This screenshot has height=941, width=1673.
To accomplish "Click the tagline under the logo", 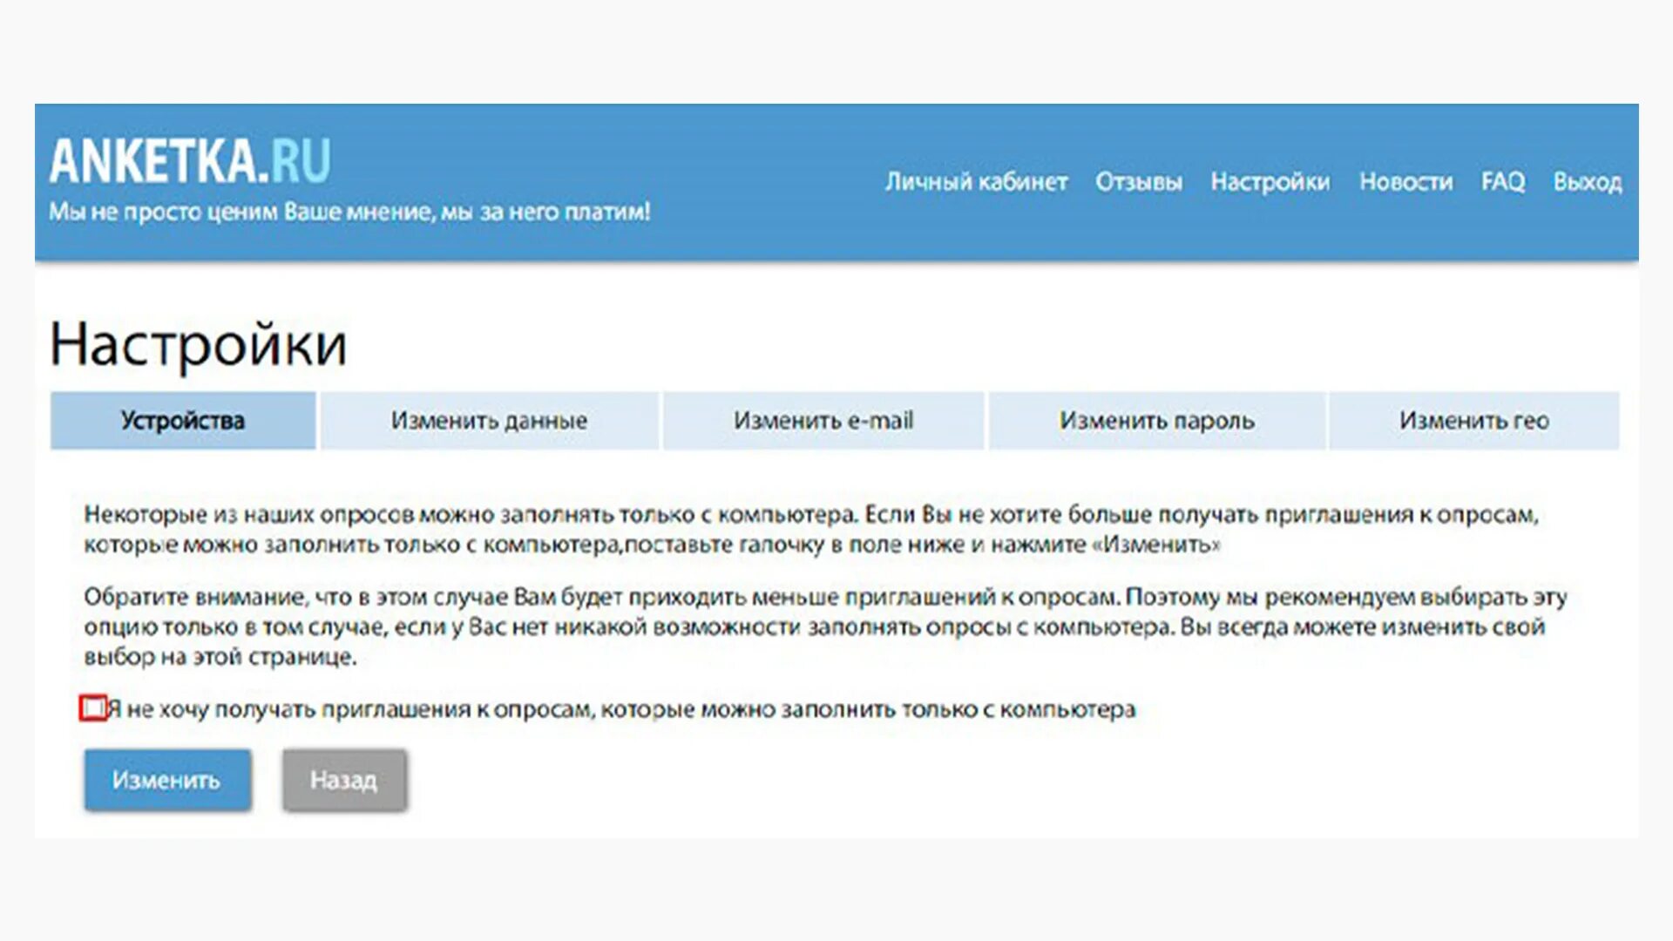I will pos(349,212).
